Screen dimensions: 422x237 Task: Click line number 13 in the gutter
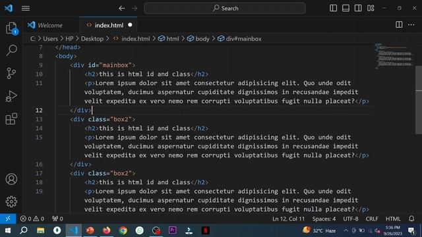pyautogui.click(x=39, y=119)
